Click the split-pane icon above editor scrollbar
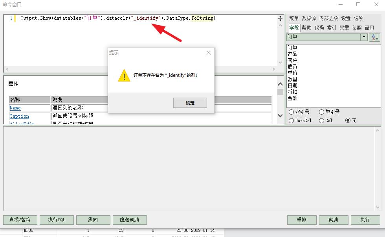The height and width of the screenshot is (237, 385). tap(280, 18)
